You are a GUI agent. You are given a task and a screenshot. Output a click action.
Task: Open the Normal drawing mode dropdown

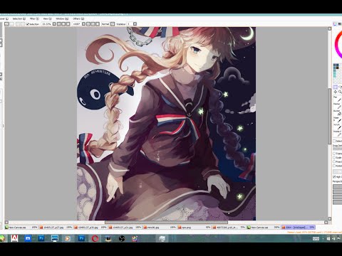pos(113,24)
